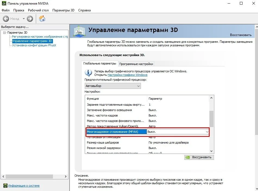Click task tree scroll left arrow

click(x=3, y=176)
